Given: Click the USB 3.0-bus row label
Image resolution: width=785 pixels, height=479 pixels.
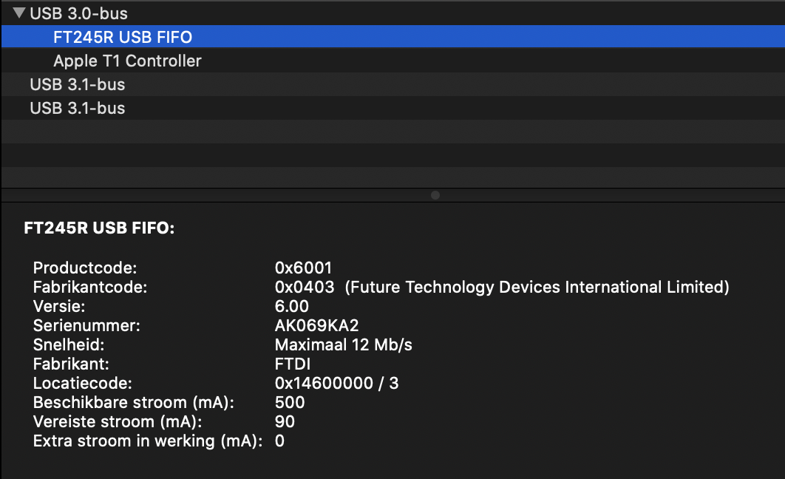Looking at the screenshot, I should pyautogui.click(x=77, y=13).
